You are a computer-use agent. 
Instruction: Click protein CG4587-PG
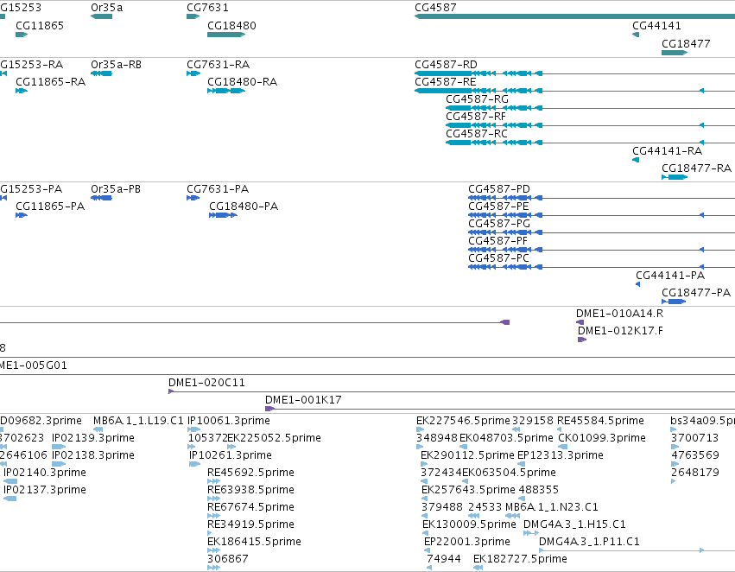point(601,232)
